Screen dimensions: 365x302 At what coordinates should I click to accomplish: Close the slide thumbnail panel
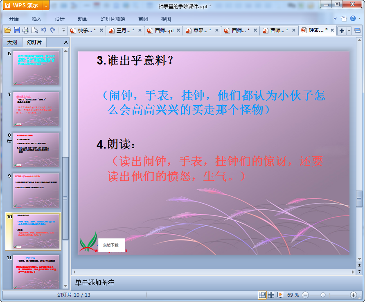click(66, 42)
